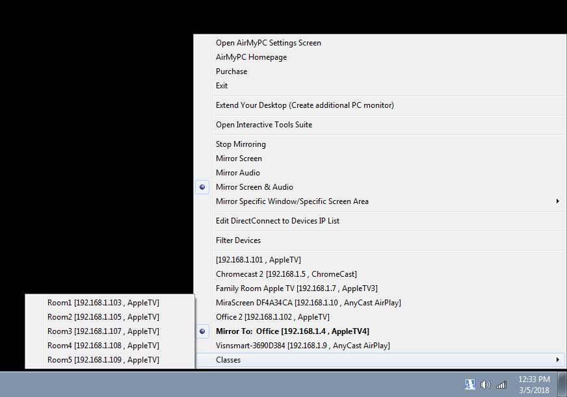
Task: Open AirMyPC Settings Screen
Action: point(268,43)
